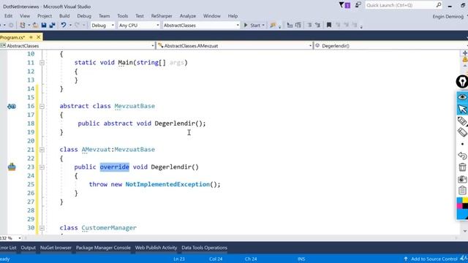468x263 pixels.
Task: Open the Window menu
Action: tap(211, 16)
